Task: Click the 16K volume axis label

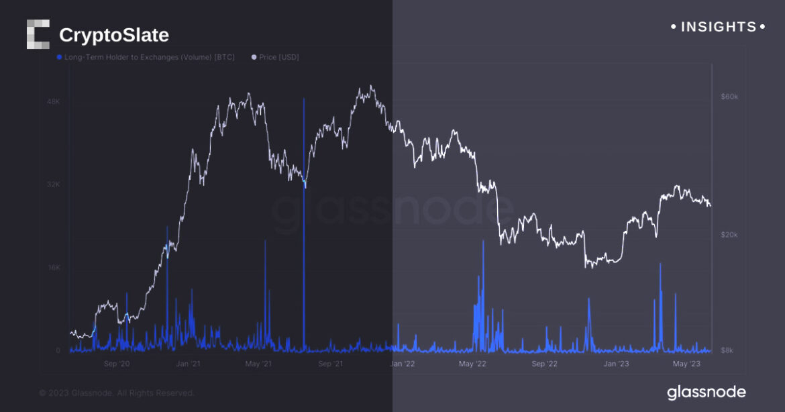Action: (x=53, y=267)
